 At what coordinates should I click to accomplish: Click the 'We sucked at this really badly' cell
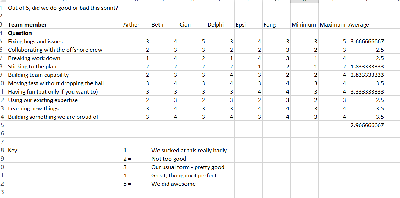click(189, 151)
